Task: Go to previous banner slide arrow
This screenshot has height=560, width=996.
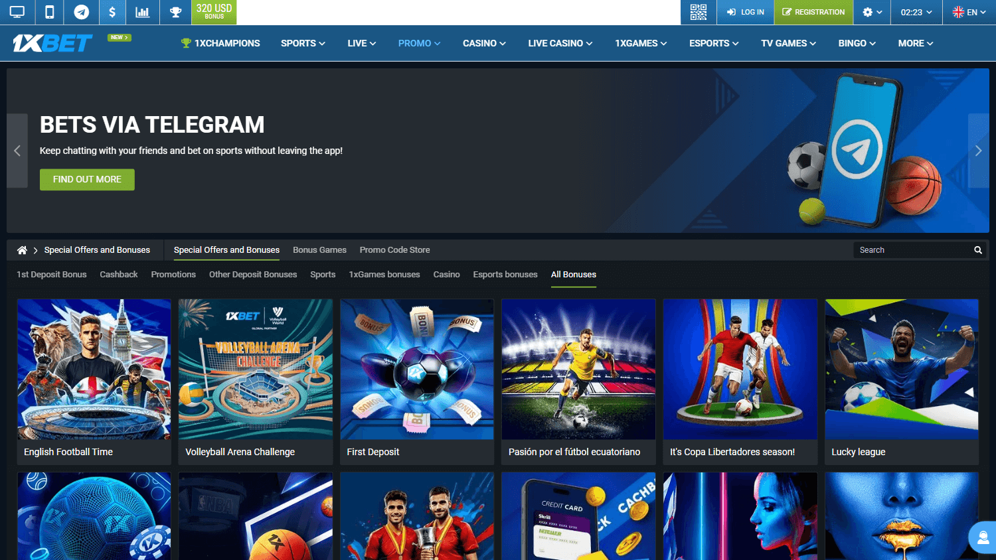Action: (17, 151)
